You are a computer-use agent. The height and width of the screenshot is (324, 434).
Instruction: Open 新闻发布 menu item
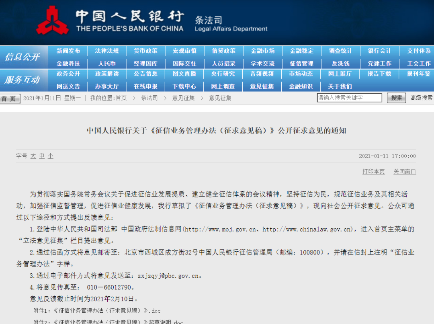coord(68,51)
